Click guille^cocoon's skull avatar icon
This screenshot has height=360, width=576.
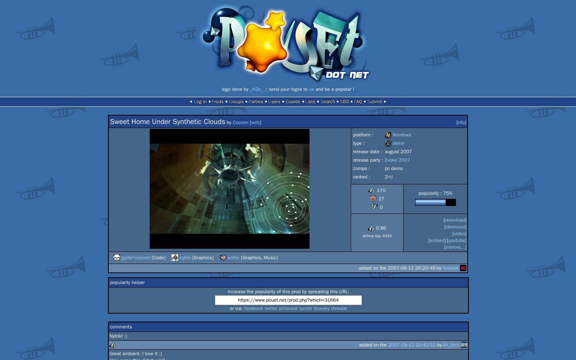117,258
